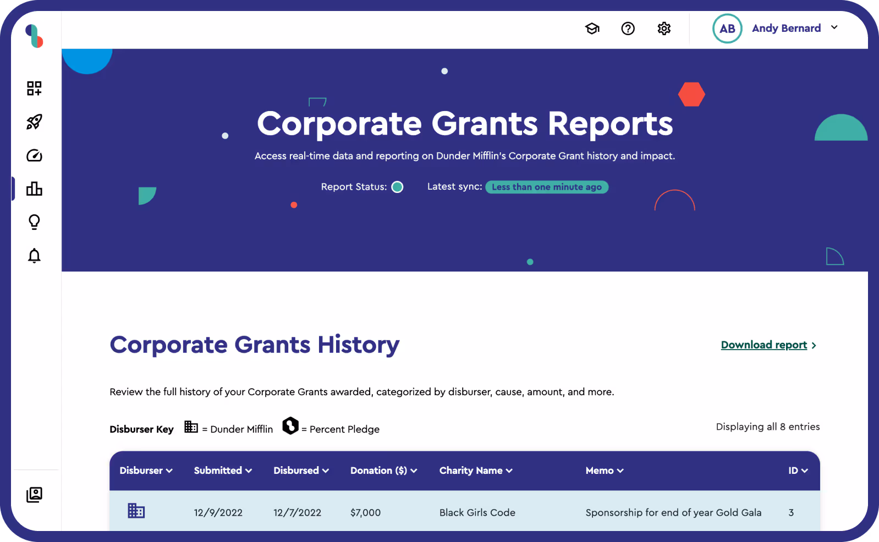879x542 pixels.
Task: Expand the Andy Bernard account dropdown
Action: click(x=834, y=27)
